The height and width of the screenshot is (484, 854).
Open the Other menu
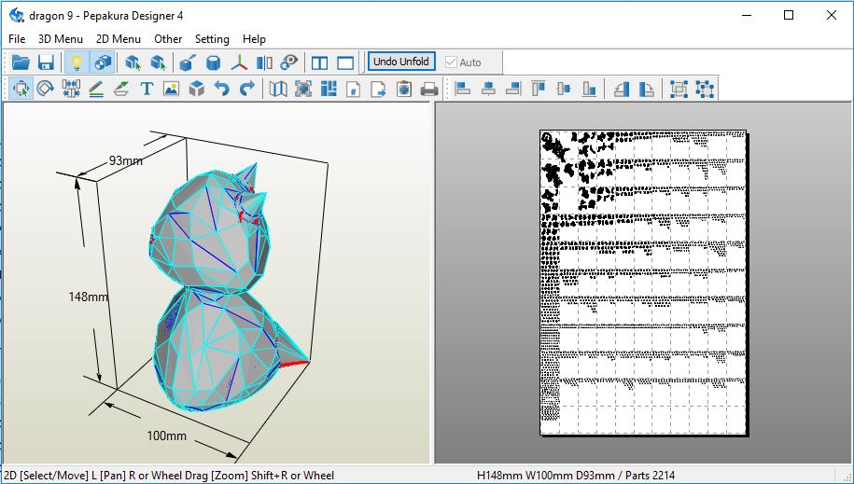168,39
